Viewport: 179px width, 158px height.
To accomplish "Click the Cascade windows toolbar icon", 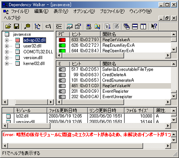I will [x=127, y=27].
